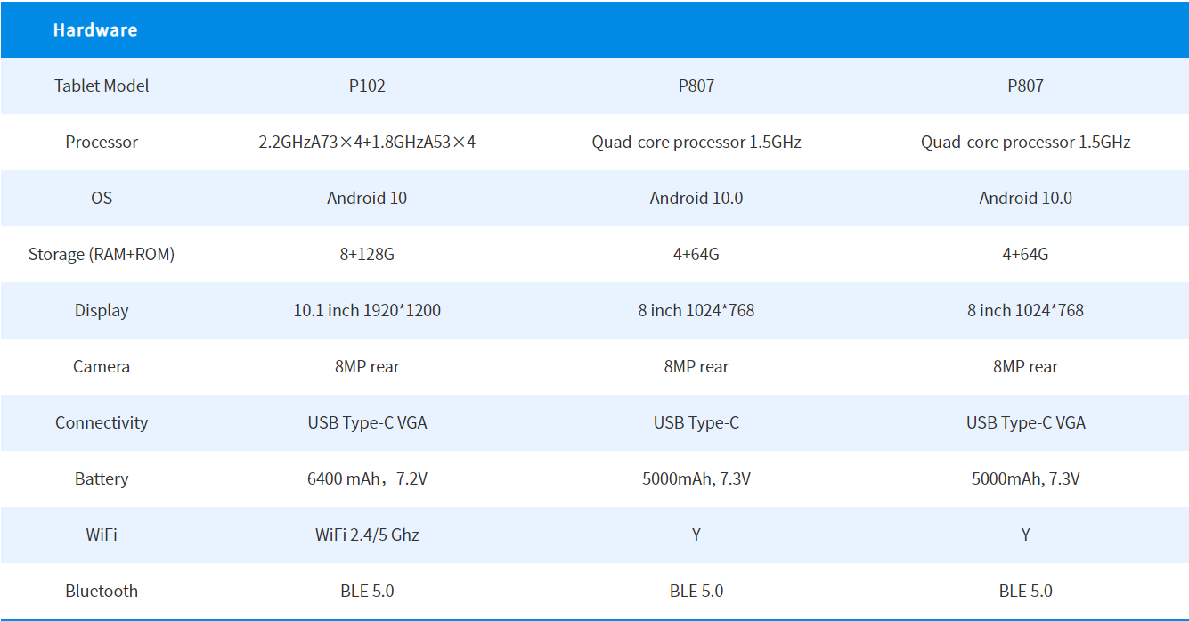Image resolution: width=1189 pixels, height=621 pixels.
Task: Select the Connectivity row label
Action: [102, 422]
